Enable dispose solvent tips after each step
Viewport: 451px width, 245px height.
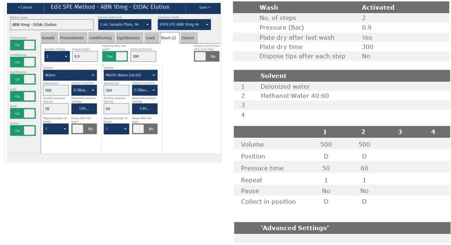(x=207, y=56)
